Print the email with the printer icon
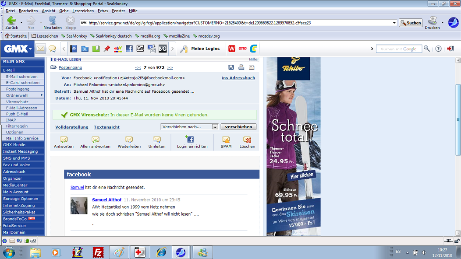The image size is (461, 259). pyautogui.click(x=241, y=67)
